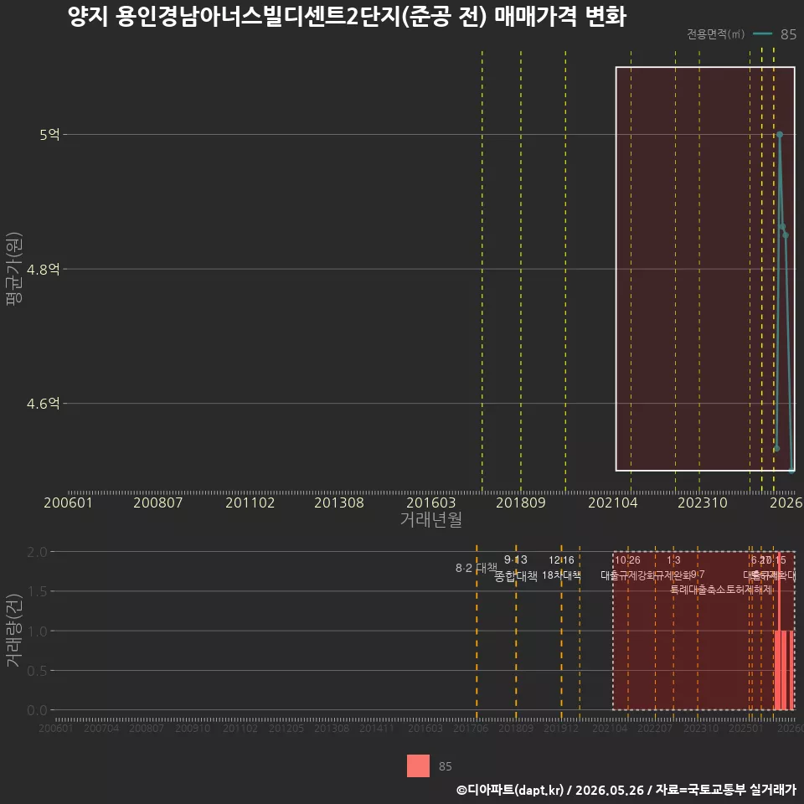This screenshot has height=804, width=804.
Task: Click 201205 on the volume chart axis
Action: coord(286,728)
